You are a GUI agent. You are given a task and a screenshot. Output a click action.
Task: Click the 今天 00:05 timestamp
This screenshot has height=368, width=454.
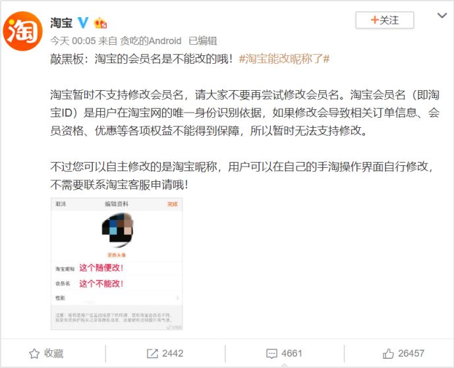click(72, 41)
